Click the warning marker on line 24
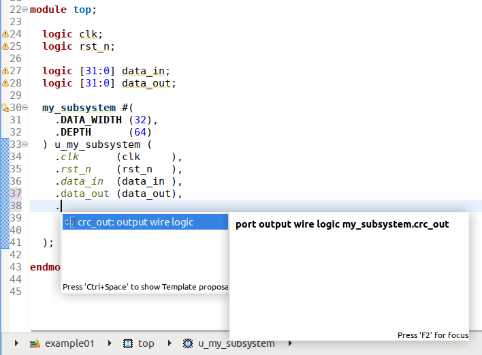Viewport: 482px width, 355px height. pyautogui.click(x=5, y=34)
